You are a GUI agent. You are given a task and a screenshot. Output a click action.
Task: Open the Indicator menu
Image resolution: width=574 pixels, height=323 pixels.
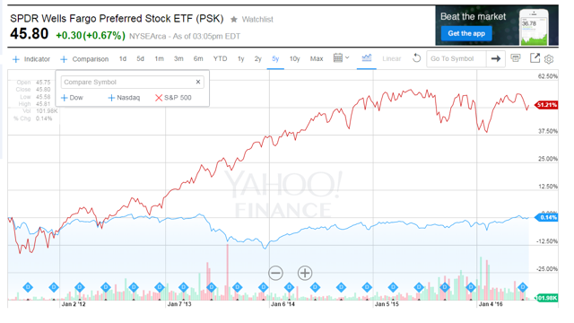[31, 59]
